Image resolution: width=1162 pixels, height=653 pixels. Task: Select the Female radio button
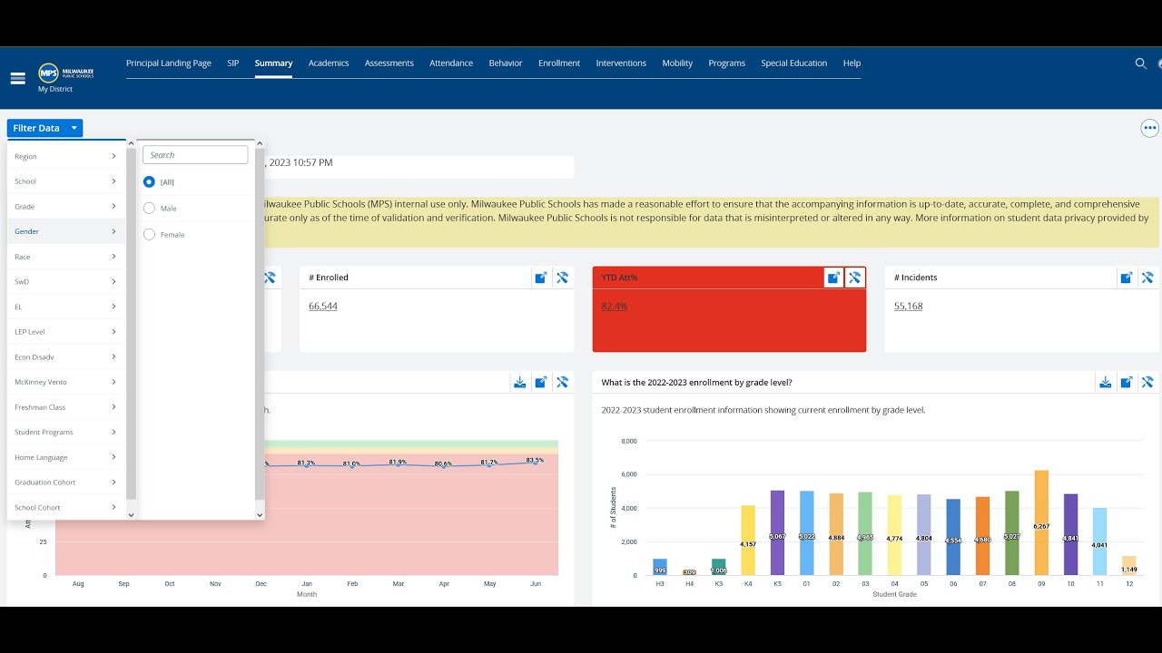149,235
